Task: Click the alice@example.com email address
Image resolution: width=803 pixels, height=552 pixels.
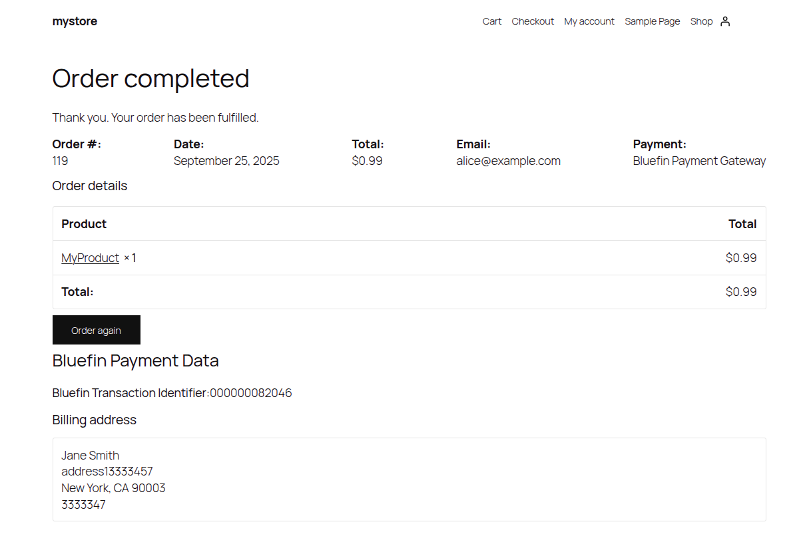Action: [x=508, y=160]
